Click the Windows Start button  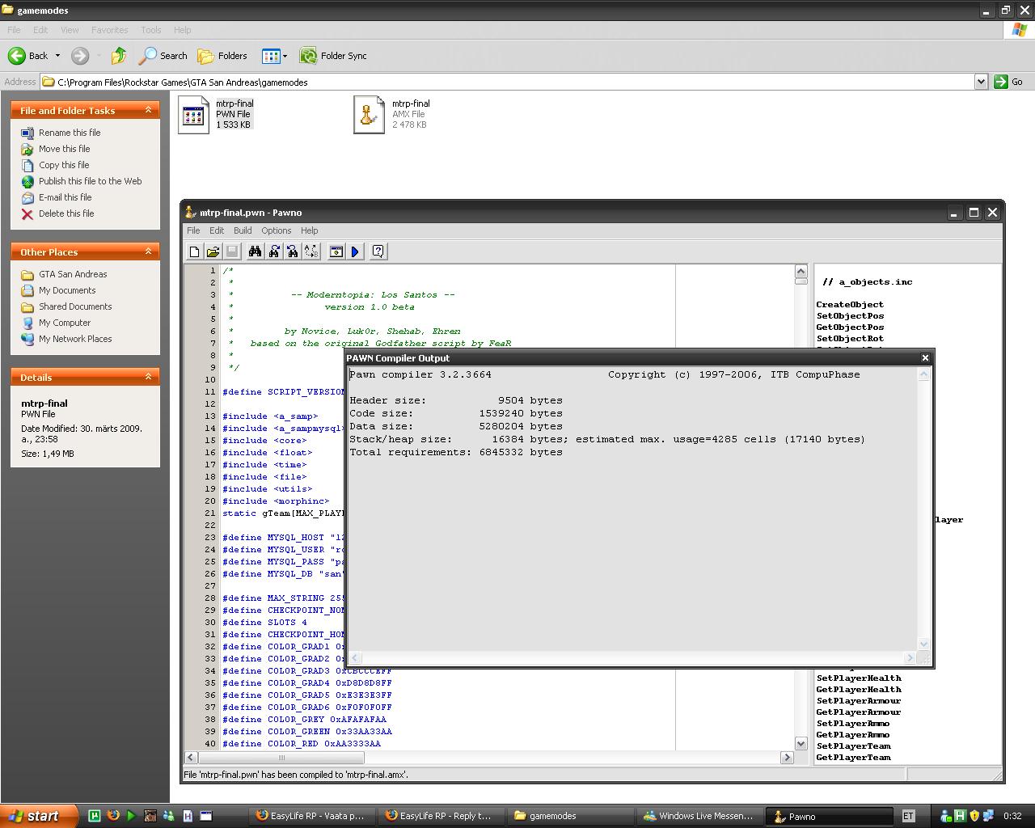pyautogui.click(x=39, y=816)
